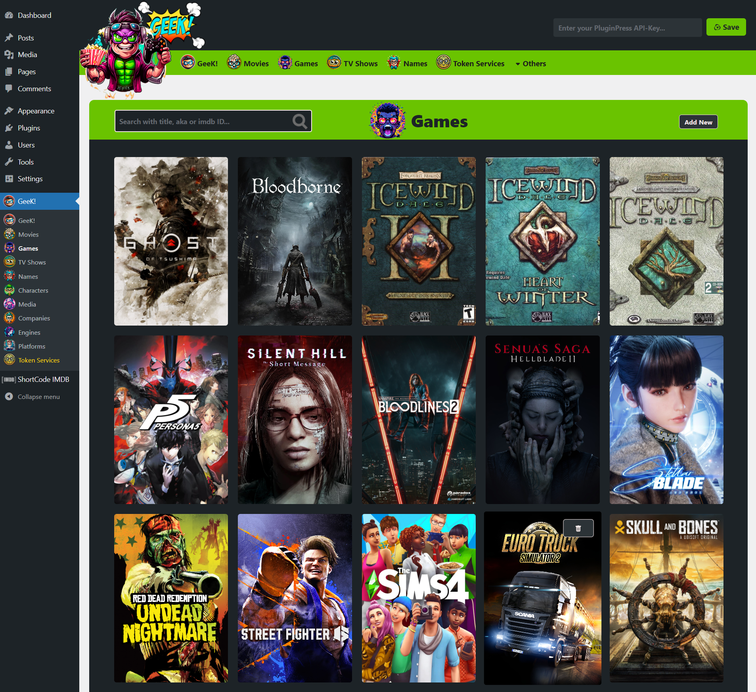
Task: Click the Token Services coin icon in navbar
Action: pyautogui.click(x=444, y=63)
